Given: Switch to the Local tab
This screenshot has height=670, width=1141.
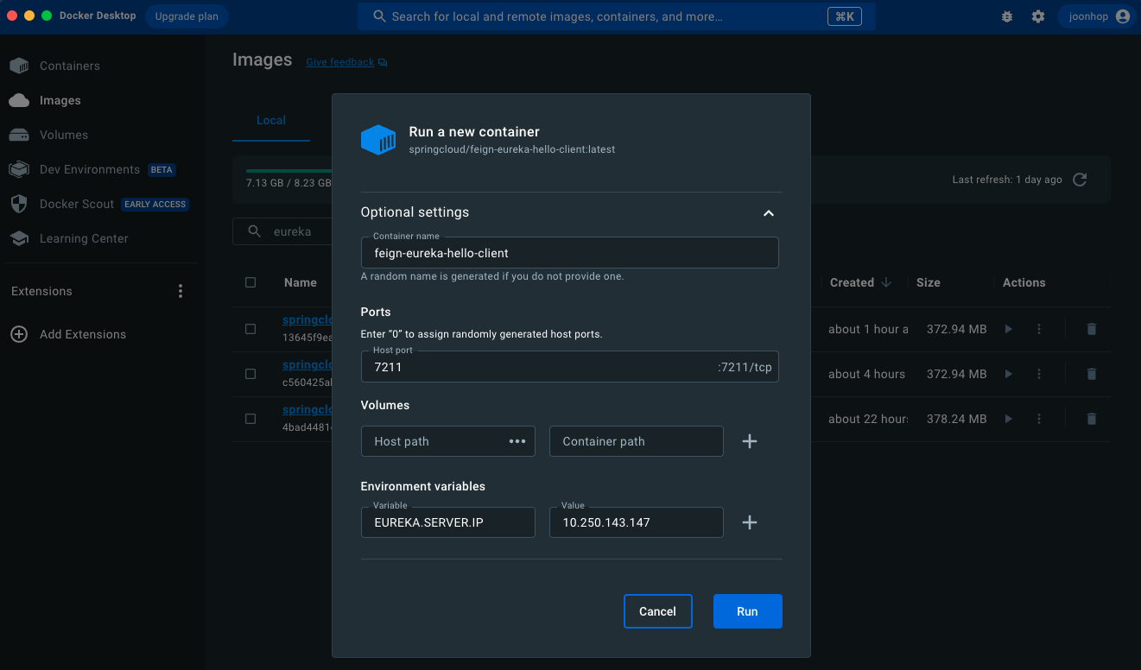Looking at the screenshot, I should [x=271, y=120].
